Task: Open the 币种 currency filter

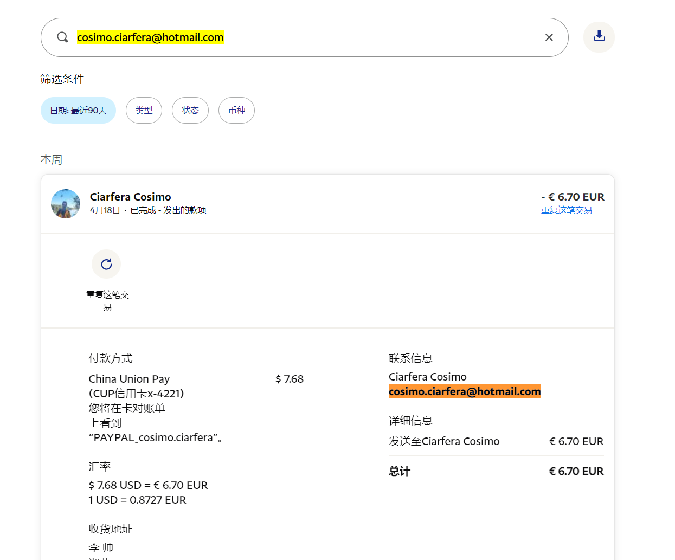Action: click(x=236, y=111)
